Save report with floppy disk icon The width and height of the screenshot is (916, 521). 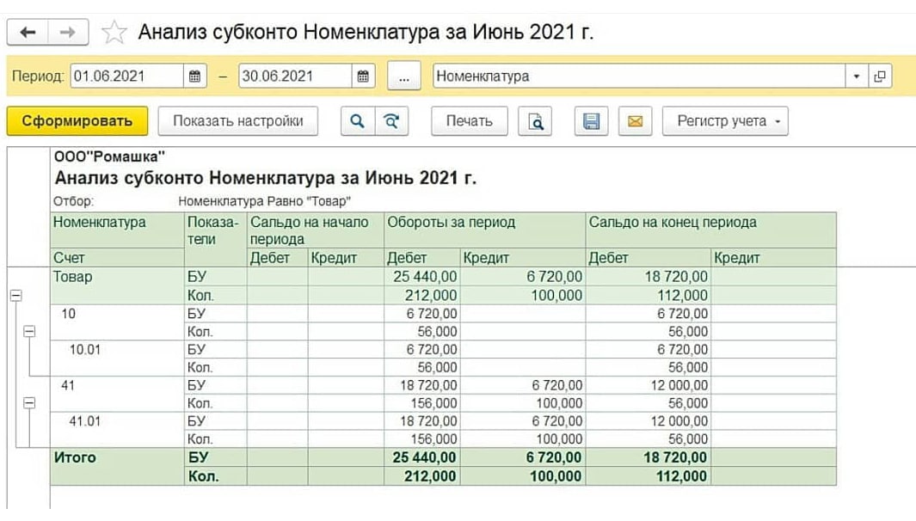coord(591,121)
